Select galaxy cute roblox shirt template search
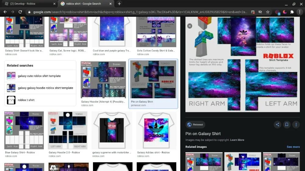 point(40,76)
